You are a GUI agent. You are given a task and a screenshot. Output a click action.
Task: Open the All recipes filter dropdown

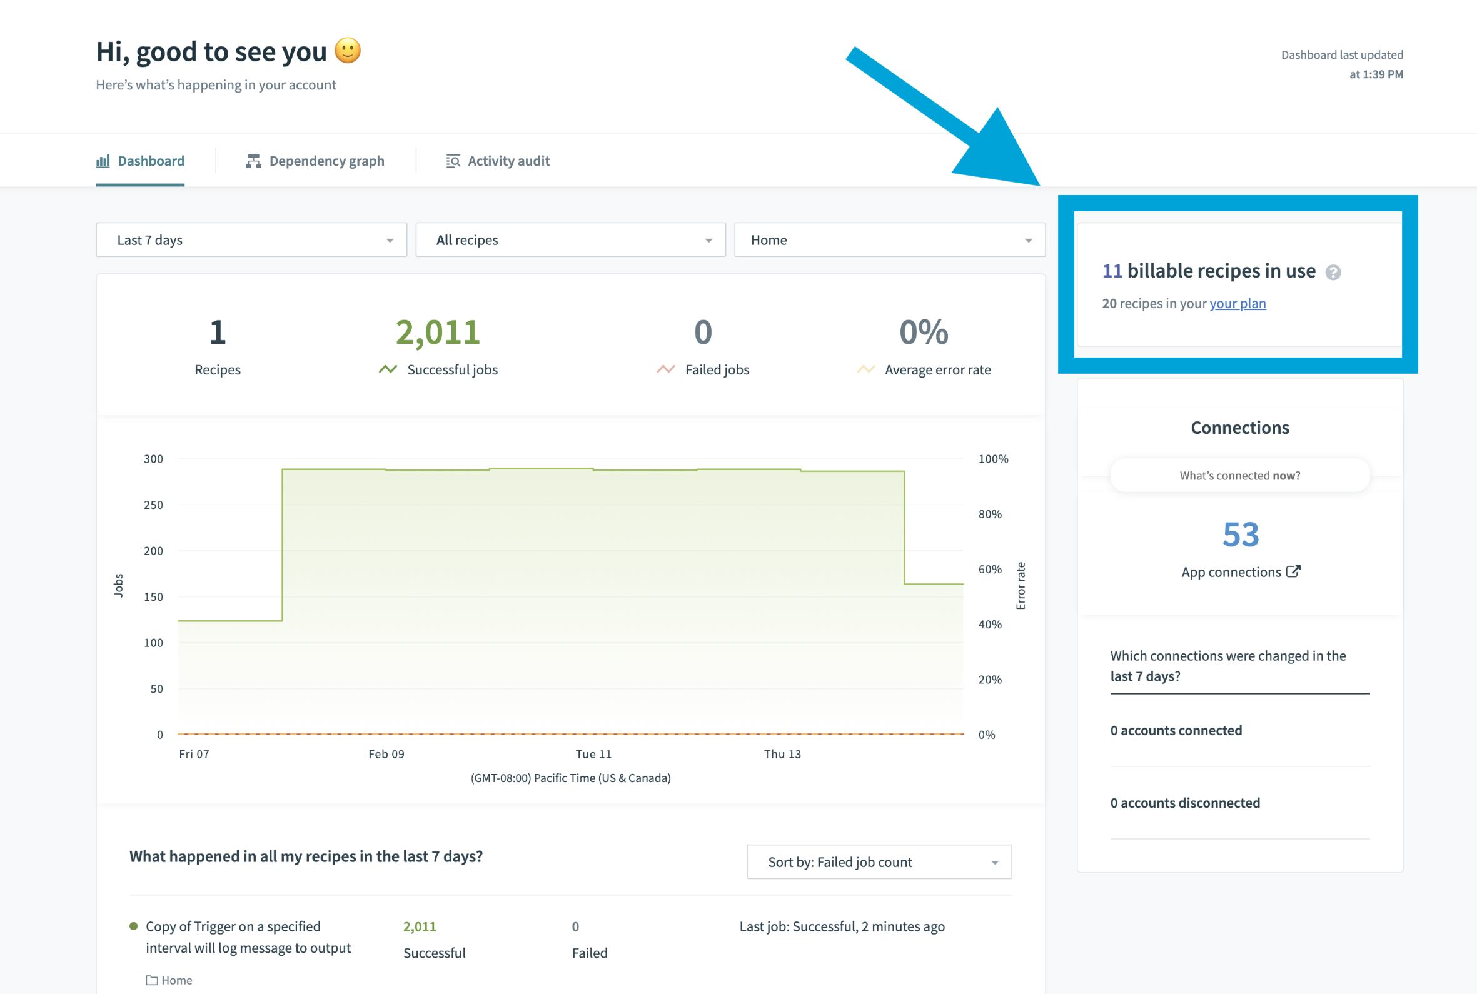[x=570, y=239]
